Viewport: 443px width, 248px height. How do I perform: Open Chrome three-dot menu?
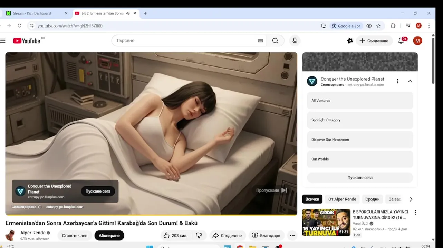coord(429,26)
